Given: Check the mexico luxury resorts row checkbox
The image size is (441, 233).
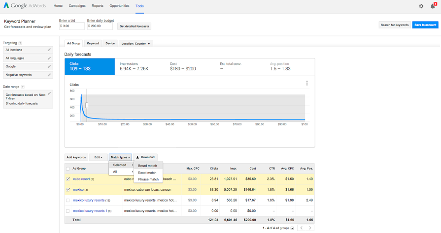Looking at the screenshot, I should click(68, 200).
